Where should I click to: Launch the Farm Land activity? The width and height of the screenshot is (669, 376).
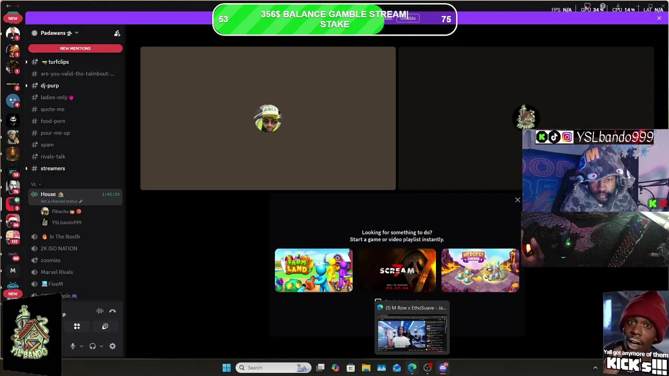point(314,270)
